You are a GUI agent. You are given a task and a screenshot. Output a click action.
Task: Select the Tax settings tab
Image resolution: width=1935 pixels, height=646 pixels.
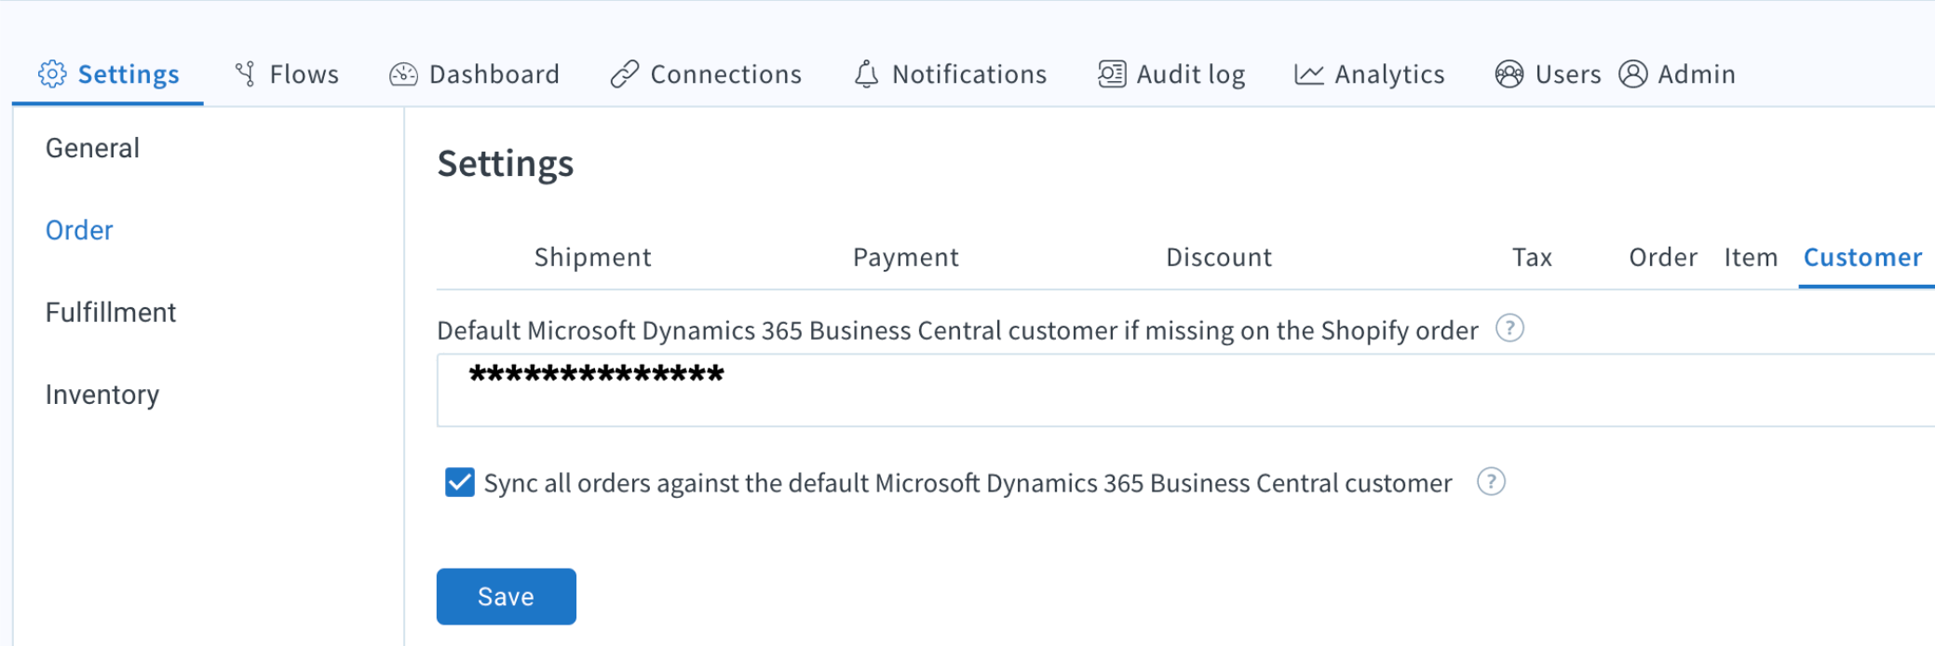pyautogui.click(x=1532, y=257)
